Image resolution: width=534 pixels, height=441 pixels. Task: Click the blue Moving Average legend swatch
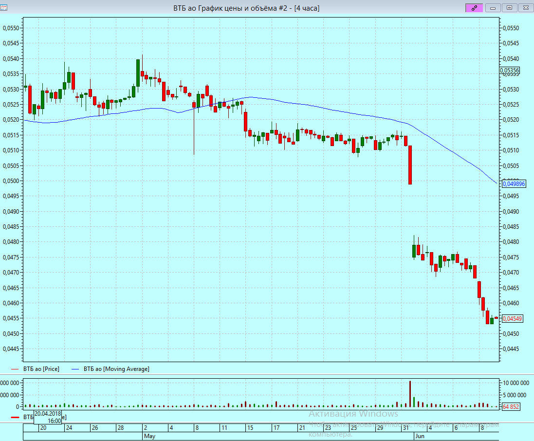click(x=75, y=369)
